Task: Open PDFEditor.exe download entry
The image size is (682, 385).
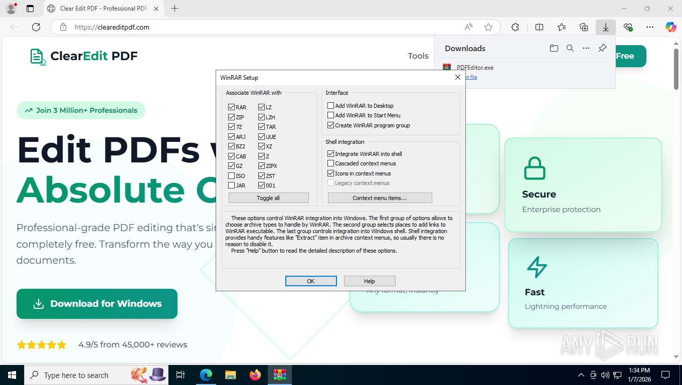Action: (x=475, y=67)
